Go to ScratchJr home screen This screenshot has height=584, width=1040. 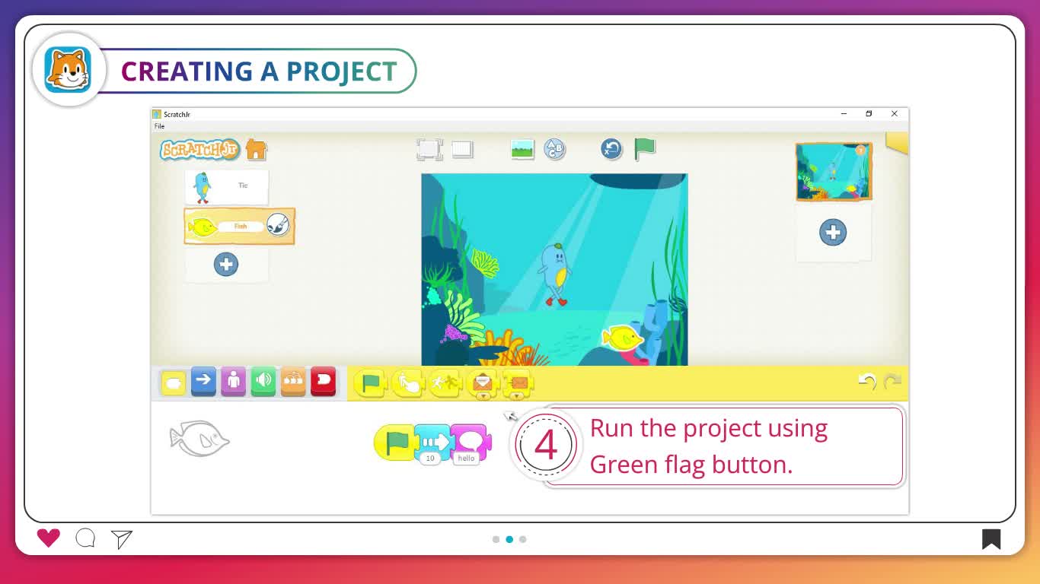click(257, 149)
